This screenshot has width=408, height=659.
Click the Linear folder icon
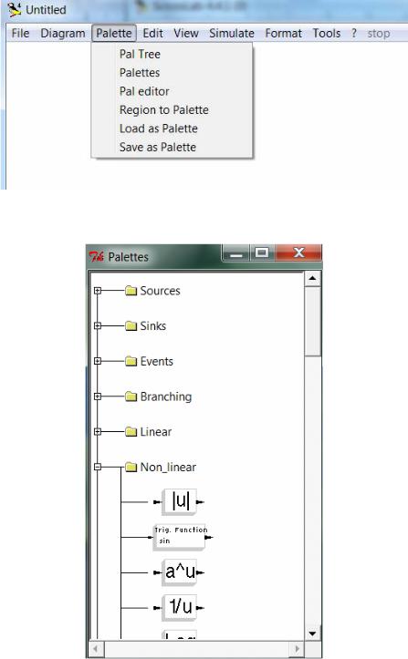pos(131,432)
